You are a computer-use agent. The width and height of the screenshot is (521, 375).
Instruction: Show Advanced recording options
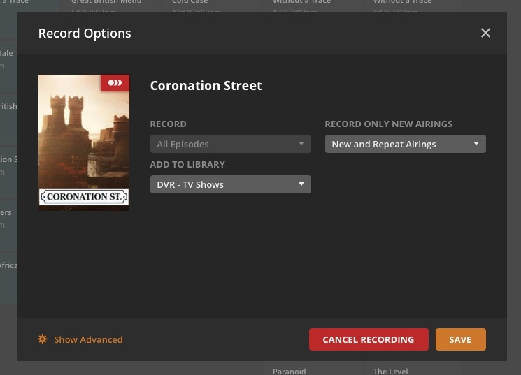pos(87,339)
